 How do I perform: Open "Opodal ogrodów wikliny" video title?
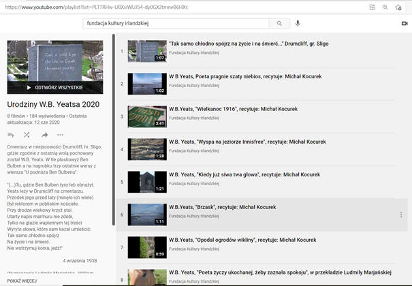point(242,240)
